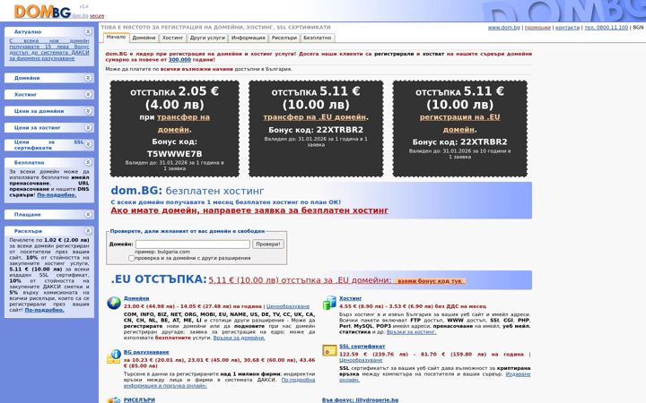Click the server icon beside Хостинг
The image size is (646, 403).
pyautogui.click(x=329, y=303)
